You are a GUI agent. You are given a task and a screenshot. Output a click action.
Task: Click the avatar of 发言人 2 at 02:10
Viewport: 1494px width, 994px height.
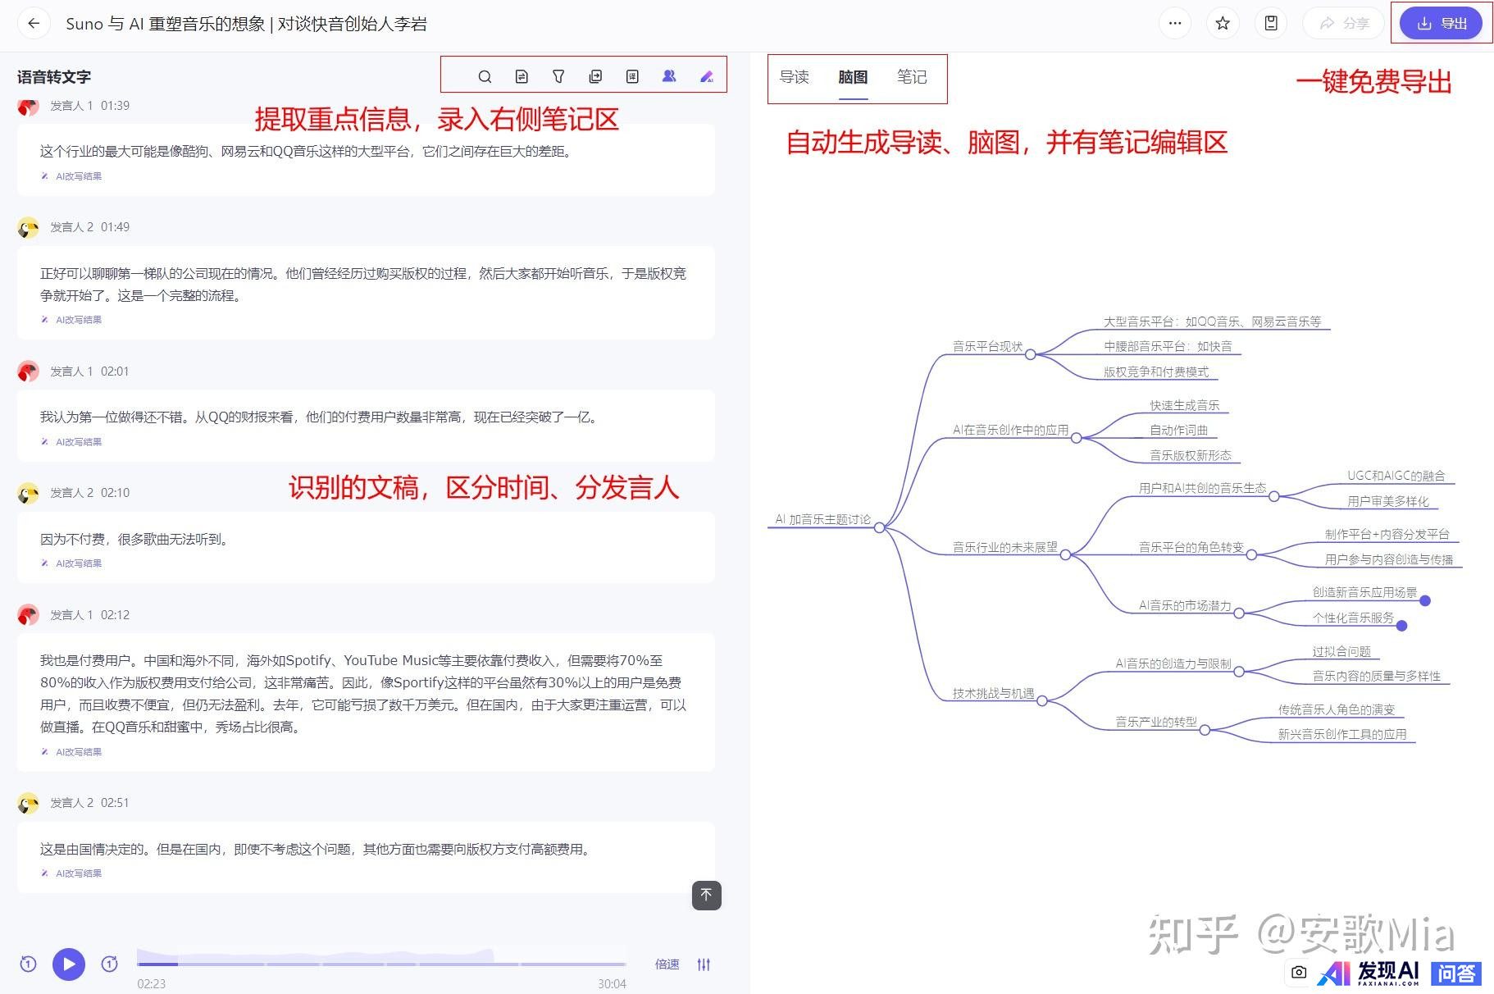click(x=28, y=493)
